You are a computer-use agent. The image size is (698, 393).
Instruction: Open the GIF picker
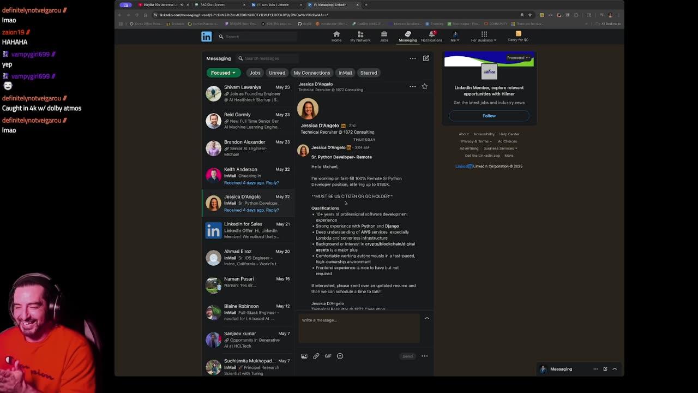coord(328,356)
